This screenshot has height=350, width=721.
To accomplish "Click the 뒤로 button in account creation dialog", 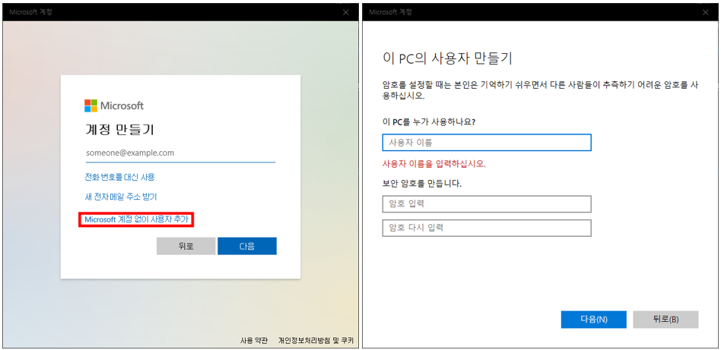I will 186,246.
